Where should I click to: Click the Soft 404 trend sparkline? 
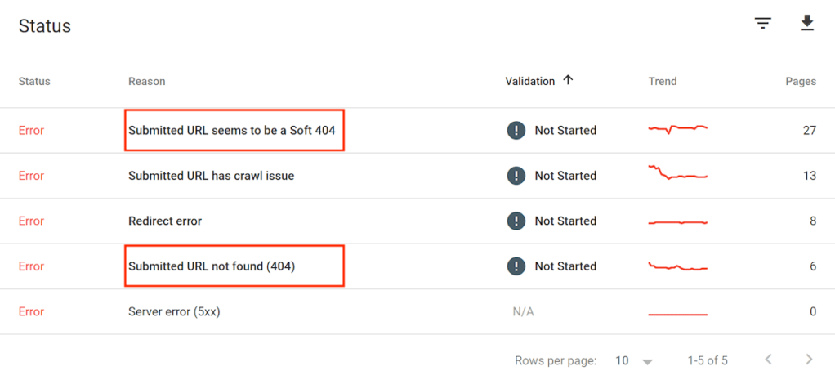677,129
